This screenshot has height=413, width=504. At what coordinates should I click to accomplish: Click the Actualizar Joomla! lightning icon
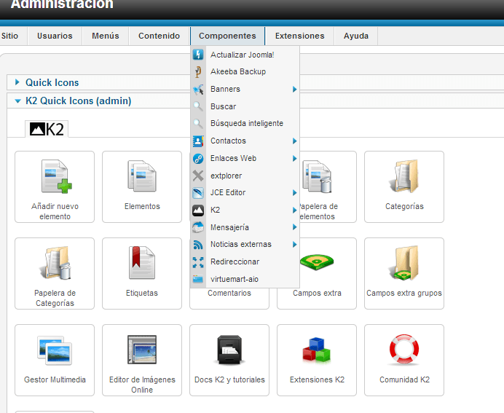coord(198,55)
